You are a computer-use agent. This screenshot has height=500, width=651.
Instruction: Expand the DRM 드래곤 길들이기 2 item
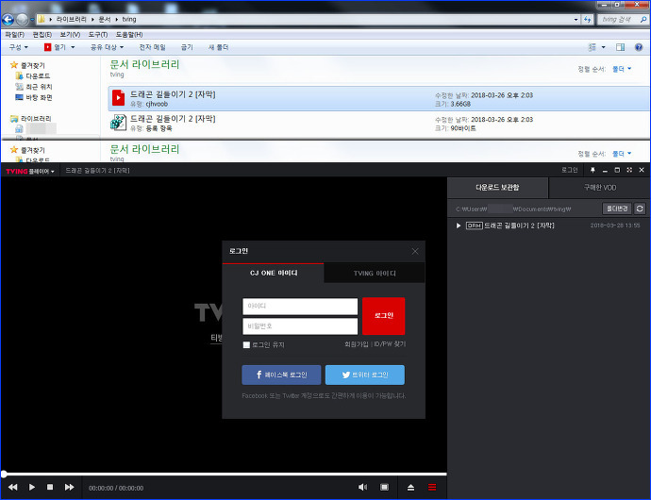459,225
